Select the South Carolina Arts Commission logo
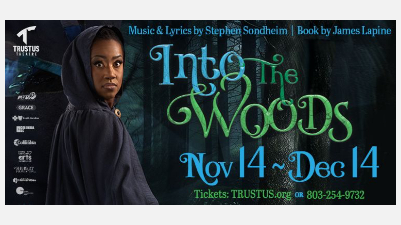Image resolution: width=401 pixels, height=225 pixels. point(25,156)
